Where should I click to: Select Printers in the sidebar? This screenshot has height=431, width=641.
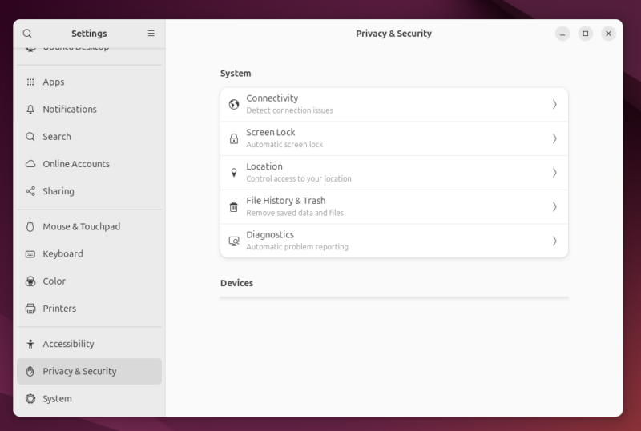click(89, 309)
